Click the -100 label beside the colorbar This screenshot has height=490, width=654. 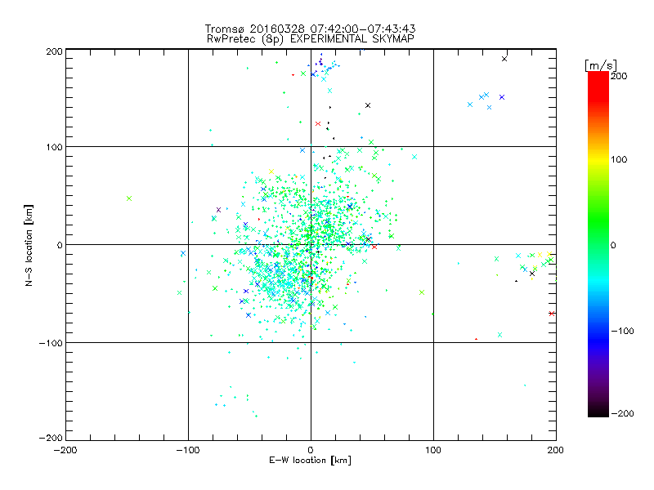(x=622, y=331)
